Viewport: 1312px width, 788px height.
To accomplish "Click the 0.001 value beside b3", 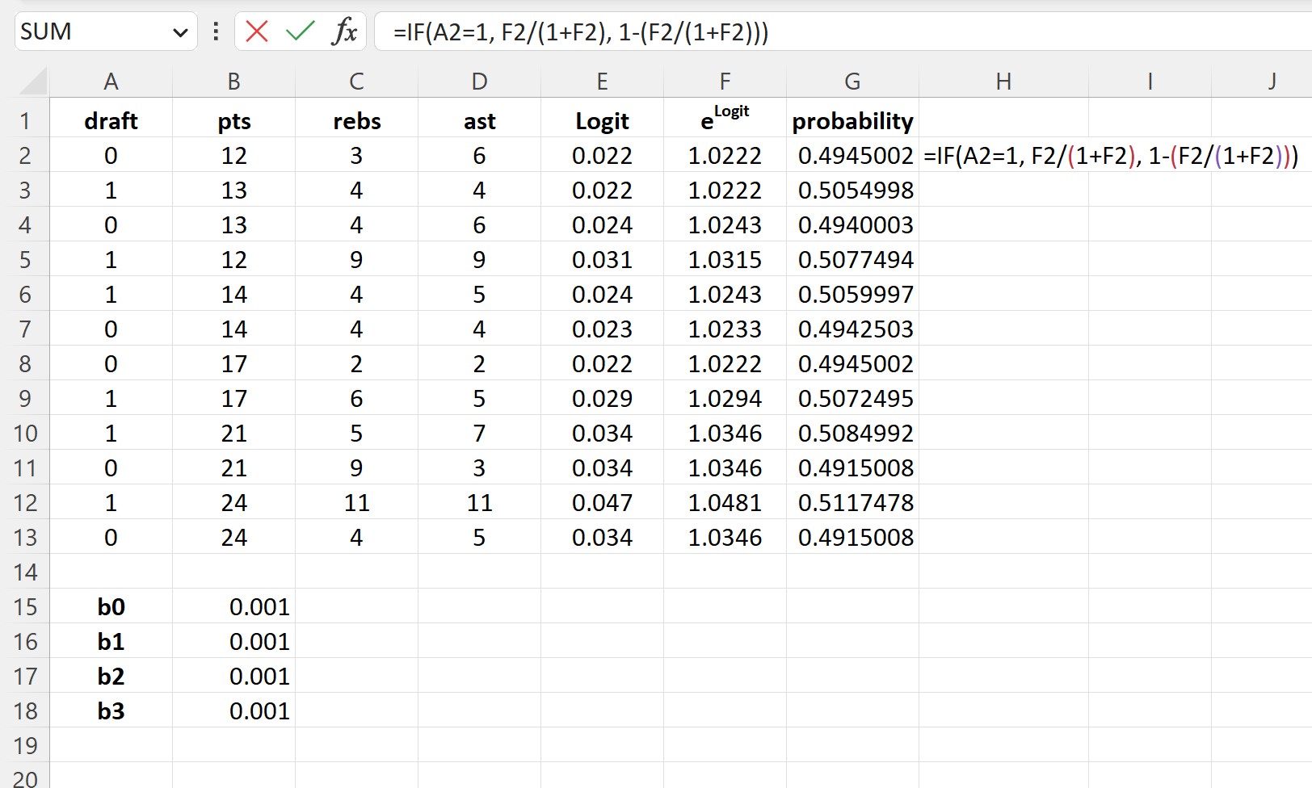I will coord(233,710).
